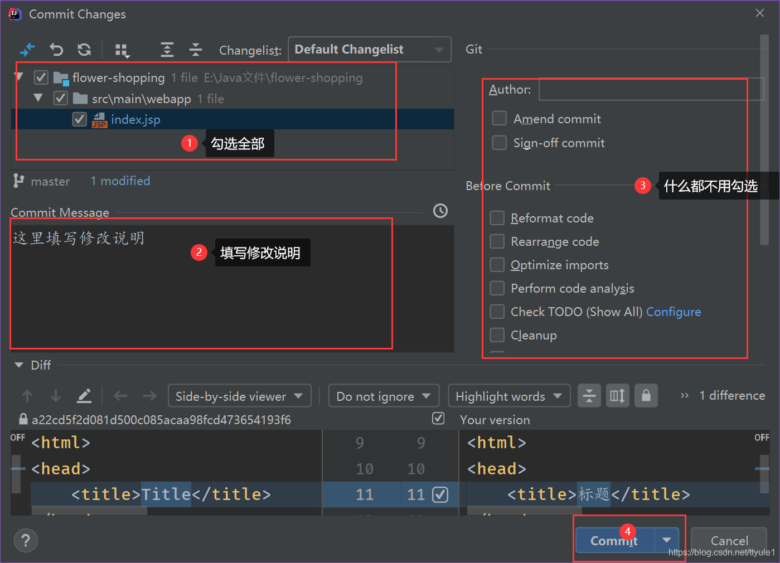Click the Rollback icon in toolbar
This screenshot has height=563, width=780.
(x=56, y=50)
